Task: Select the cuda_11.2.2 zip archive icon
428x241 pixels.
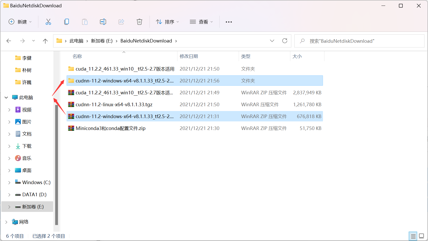Action: pos(71,93)
